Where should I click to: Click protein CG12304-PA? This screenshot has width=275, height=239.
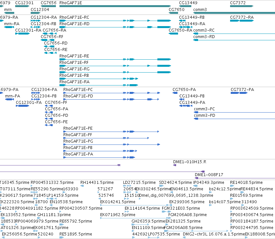pyautogui.click(x=36, y=93)
